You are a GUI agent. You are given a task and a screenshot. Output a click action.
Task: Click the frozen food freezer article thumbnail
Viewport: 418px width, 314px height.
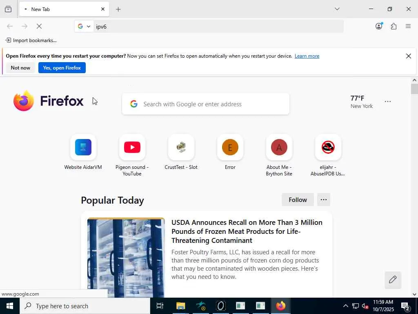(126, 258)
